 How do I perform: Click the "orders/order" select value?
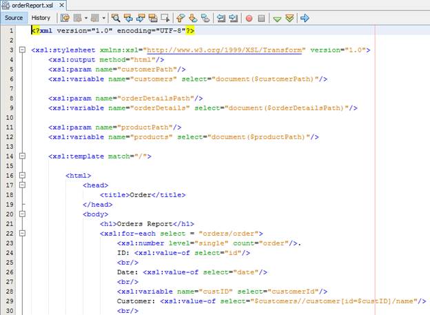tap(229, 234)
